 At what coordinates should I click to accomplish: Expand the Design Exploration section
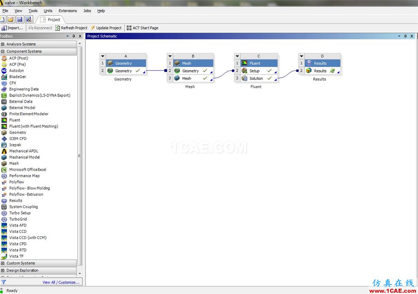3,270
